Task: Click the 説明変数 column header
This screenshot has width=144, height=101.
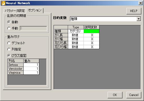Action: coord(91,27)
